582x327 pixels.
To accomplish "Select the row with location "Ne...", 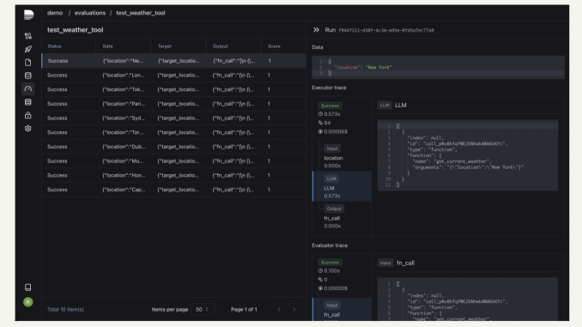I will click(x=173, y=61).
